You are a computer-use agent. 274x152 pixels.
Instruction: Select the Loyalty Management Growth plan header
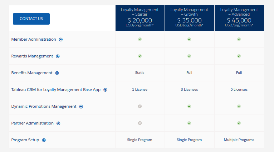click(189, 17)
